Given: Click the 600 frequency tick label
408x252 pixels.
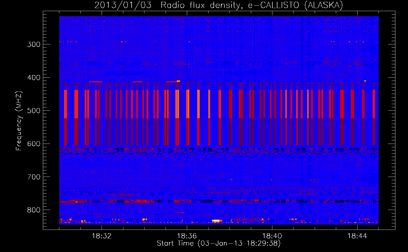Looking at the screenshot, I should tap(34, 144).
